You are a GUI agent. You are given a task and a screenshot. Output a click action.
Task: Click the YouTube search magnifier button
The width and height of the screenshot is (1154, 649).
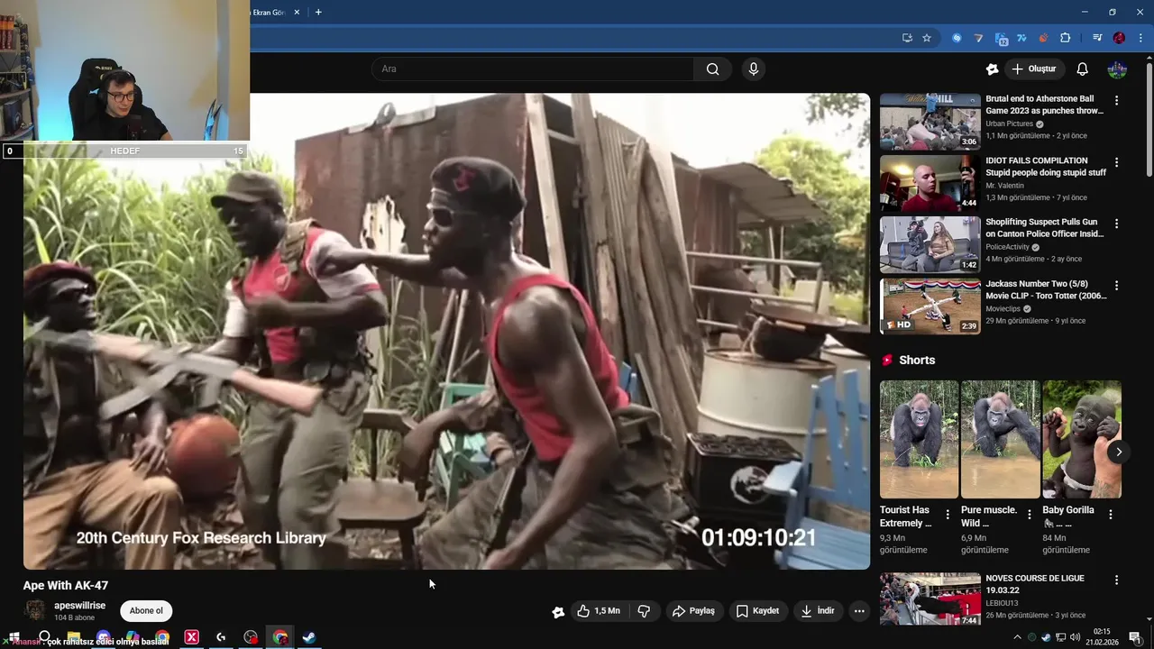(x=712, y=69)
